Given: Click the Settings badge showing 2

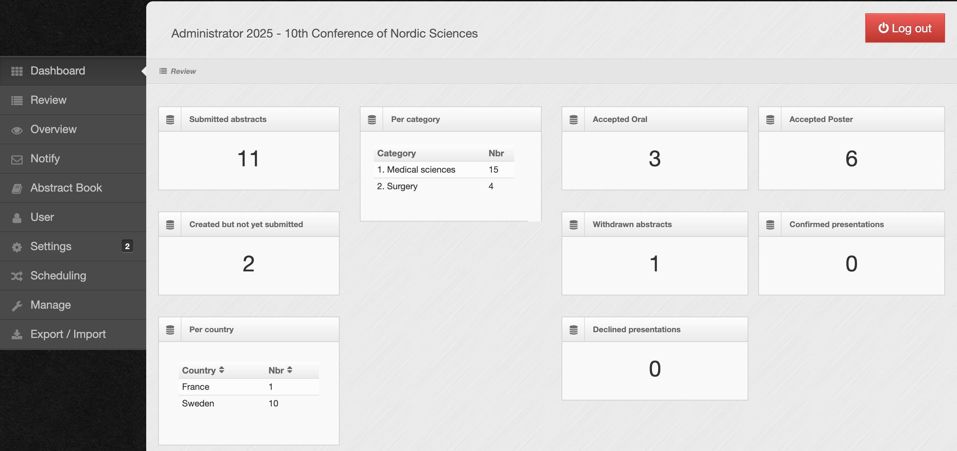Looking at the screenshot, I should tap(127, 246).
